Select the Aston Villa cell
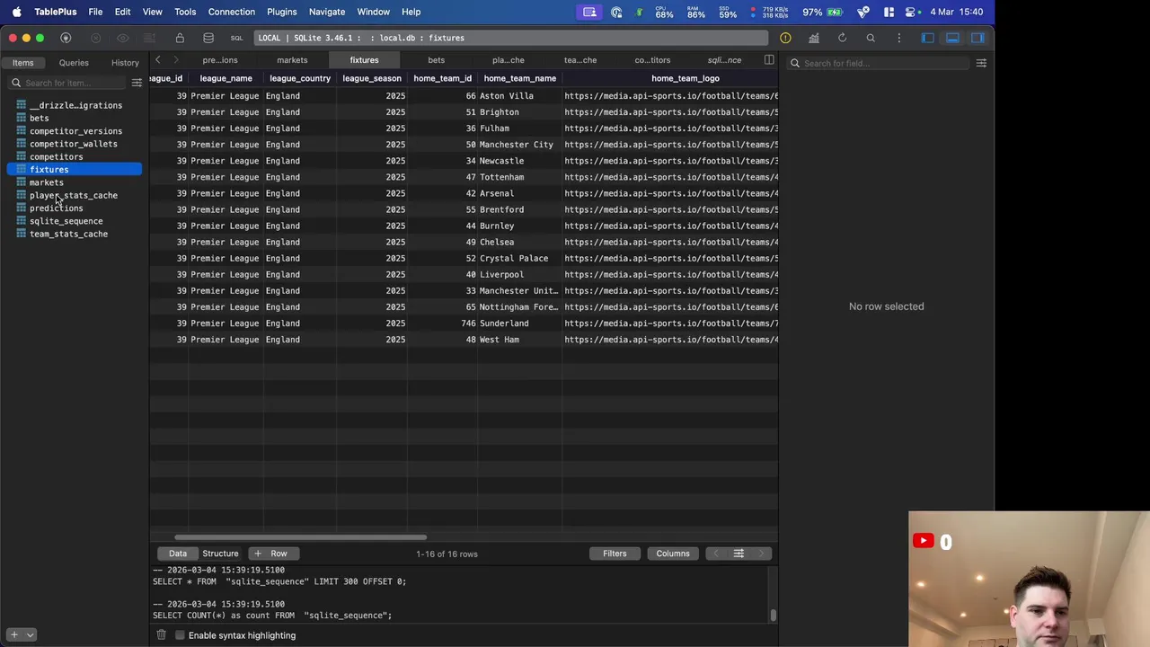Image resolution: width=1150 pixels, height=647 pixels. point(519,96)
